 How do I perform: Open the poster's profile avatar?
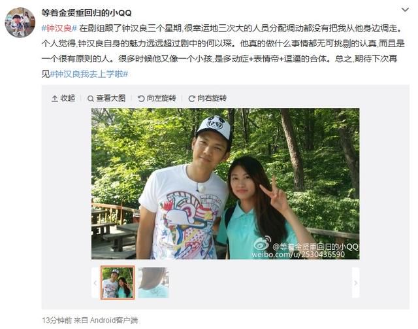[20, 22]
